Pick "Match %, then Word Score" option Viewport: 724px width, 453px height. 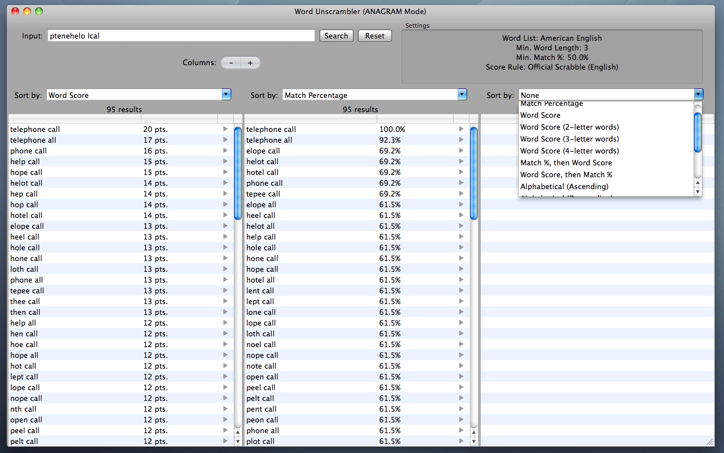pos(566,163)
